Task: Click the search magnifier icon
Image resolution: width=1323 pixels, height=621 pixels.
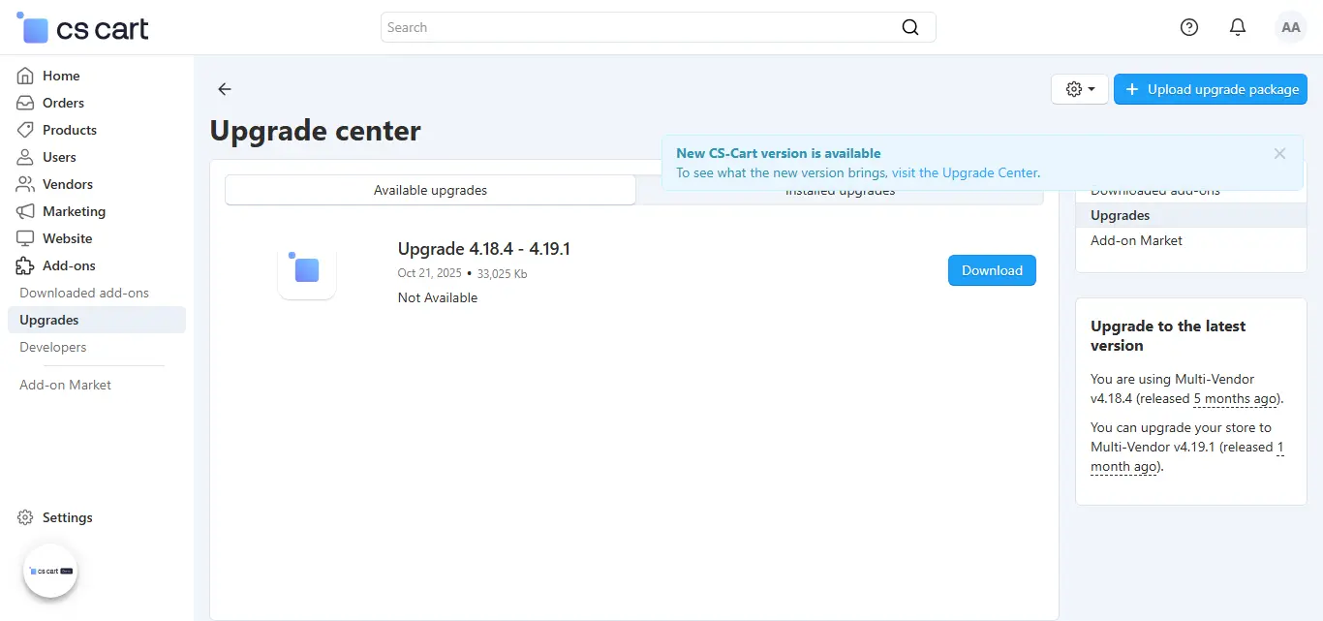Action: coord(909,27)
